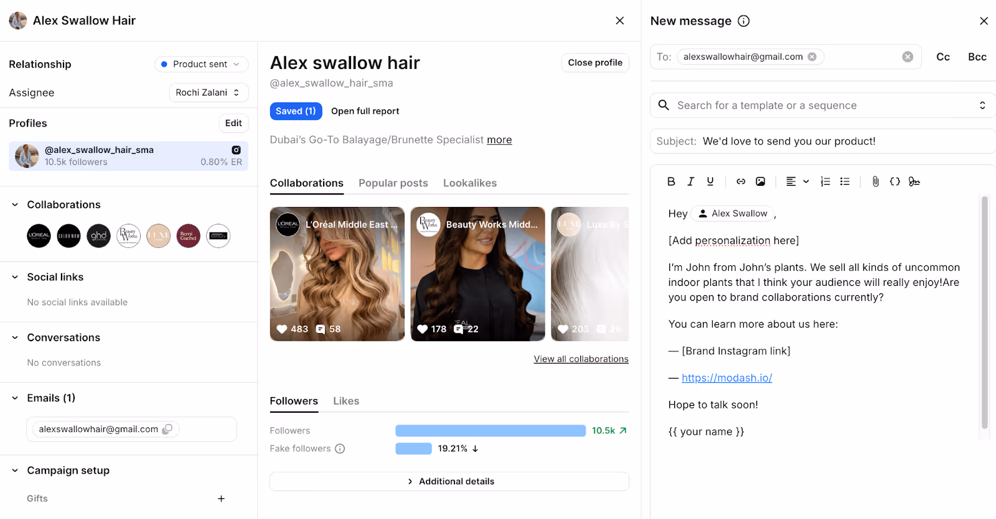Image resolution: width=996 pixels, height=519 pixels.
Task: Collapse the Campaign setup section
Action: (x=15, y=471)
